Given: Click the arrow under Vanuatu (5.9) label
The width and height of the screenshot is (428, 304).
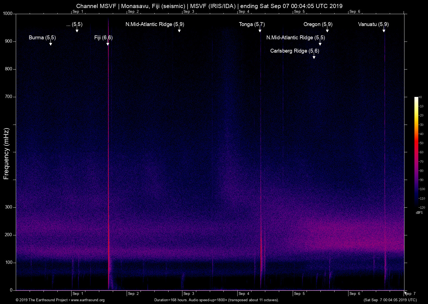Looking at the screenshot, I should (x=384, y=30).
